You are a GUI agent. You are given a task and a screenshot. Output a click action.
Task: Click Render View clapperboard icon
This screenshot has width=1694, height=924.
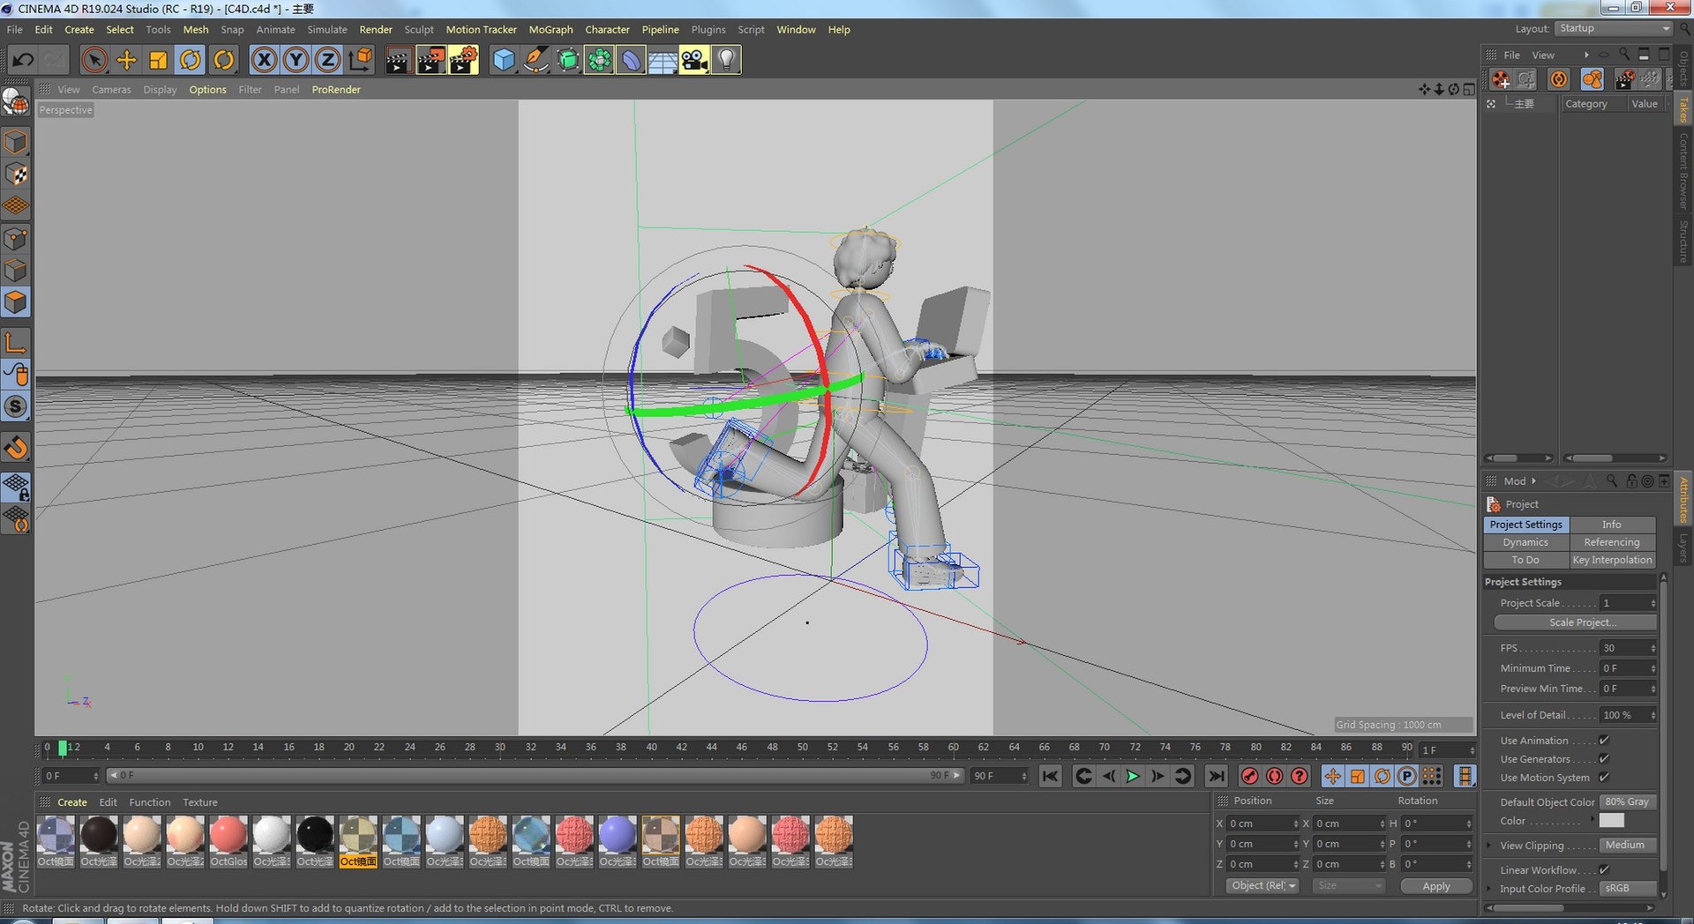[398, 60]
